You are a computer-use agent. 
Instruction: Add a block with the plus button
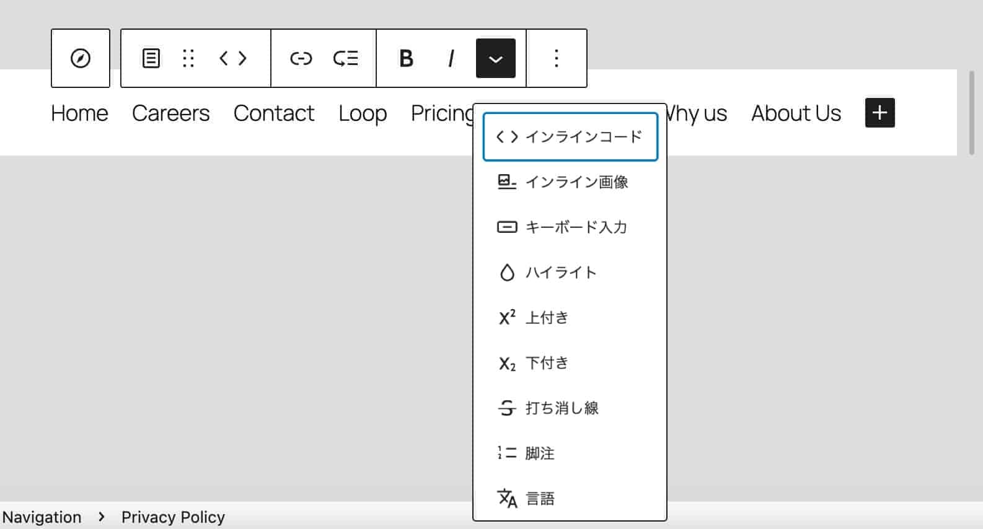coord(879,113)
